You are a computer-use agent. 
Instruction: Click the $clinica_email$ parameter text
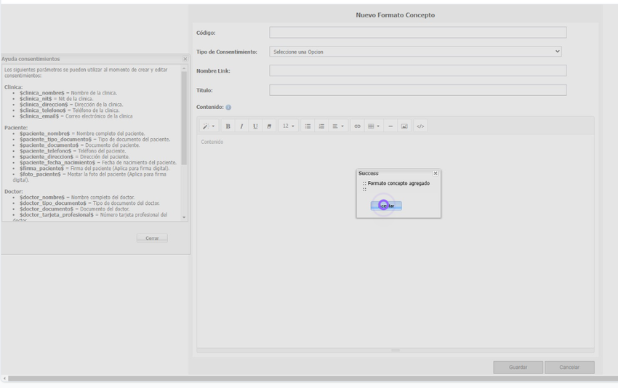click(x=39, y=116)
